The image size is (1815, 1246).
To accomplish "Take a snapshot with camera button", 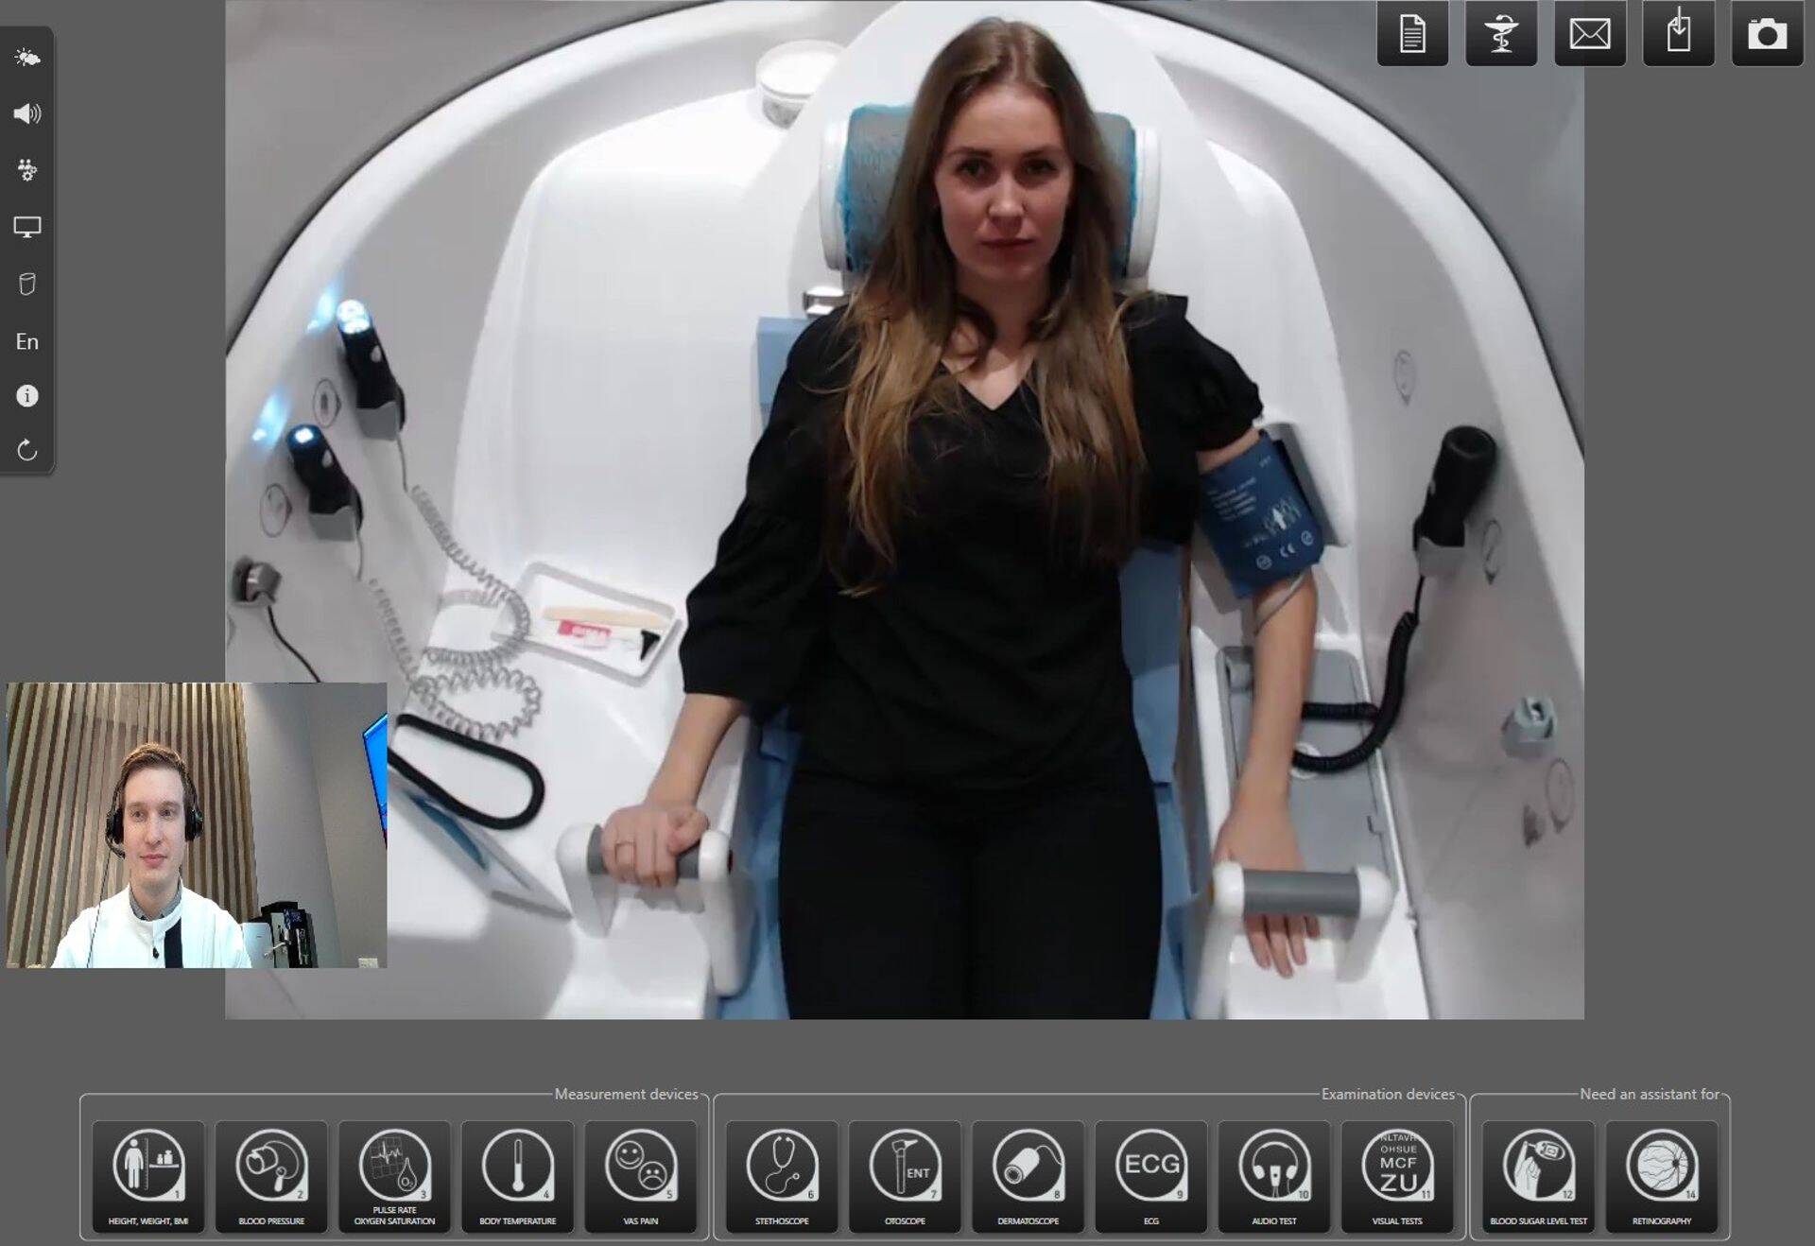I will coord(1767,34).
